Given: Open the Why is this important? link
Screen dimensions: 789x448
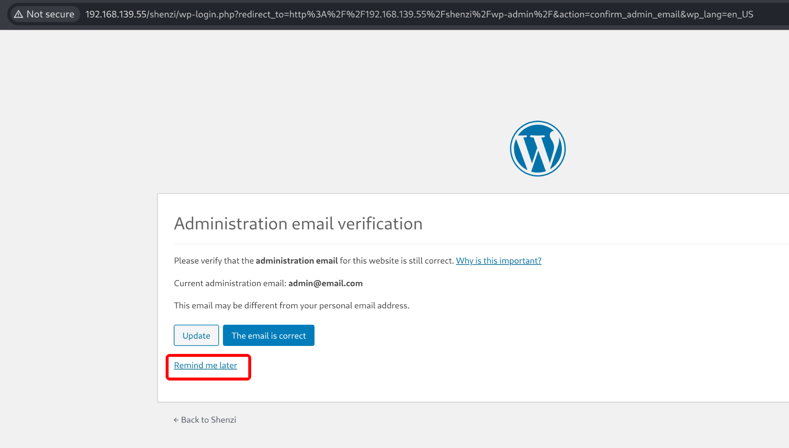Looking at the screenshot, I should [498, 261].
